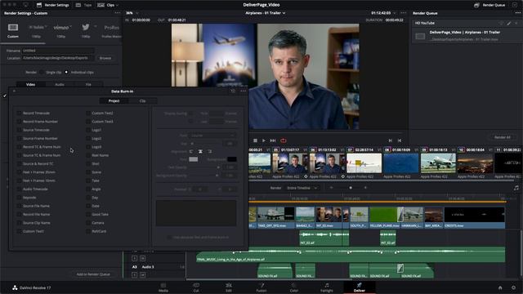Click Add to Render Queue button
This screenshot has width=523, height=294.
point(93,274)
